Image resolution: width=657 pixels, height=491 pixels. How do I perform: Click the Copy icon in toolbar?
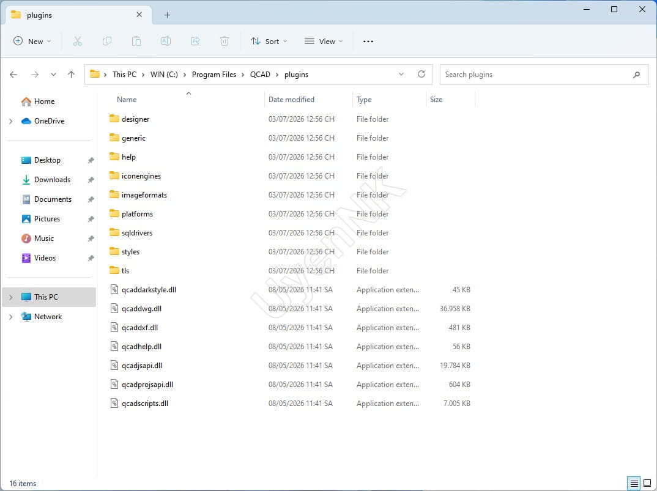(107, 41)
